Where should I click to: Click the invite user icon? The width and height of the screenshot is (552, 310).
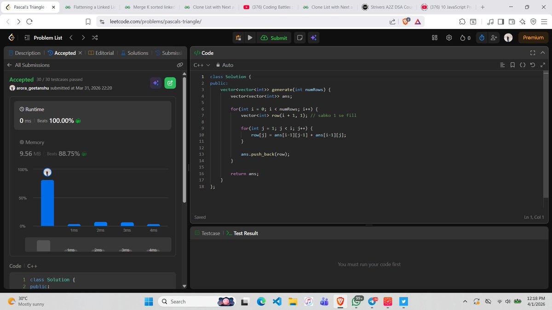[494, 38]
